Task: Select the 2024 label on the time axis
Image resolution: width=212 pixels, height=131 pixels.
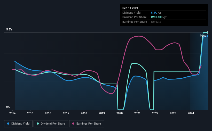Action: [x=191, y=113]
